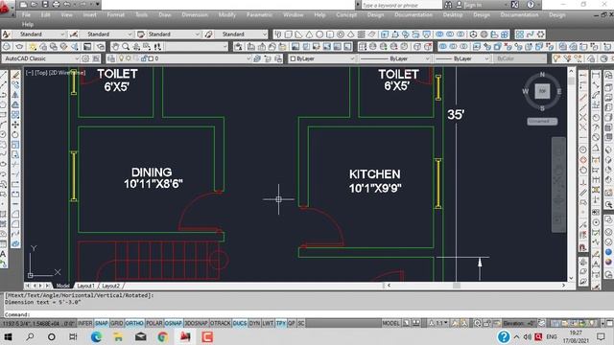Click the binoculars search icon in title bar
614x345 pixels.
[x=448, y=5]
